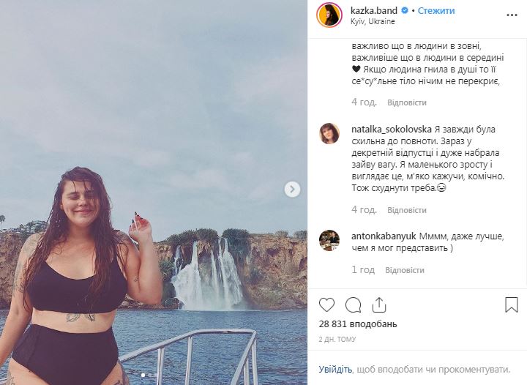Image resolution: width=527 pixels, height=385 pixels.
Task: Click the share upload icon
Action: (378, 304)
